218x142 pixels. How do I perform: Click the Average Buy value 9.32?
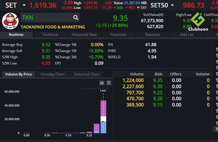point(46,45)
